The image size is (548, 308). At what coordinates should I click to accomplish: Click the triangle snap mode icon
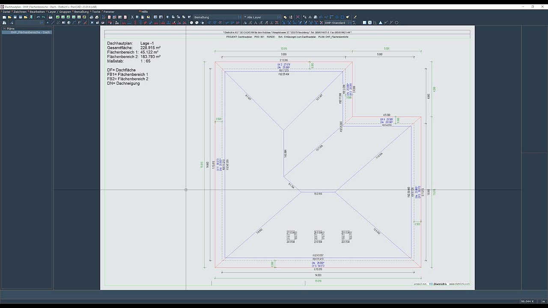coord(381,23)
